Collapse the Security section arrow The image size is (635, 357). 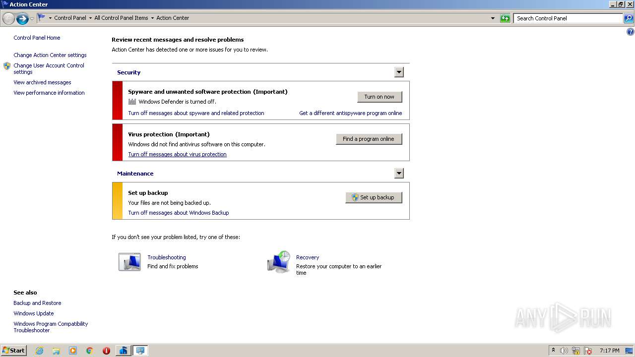pyautogui.click(x=399, y=72)
